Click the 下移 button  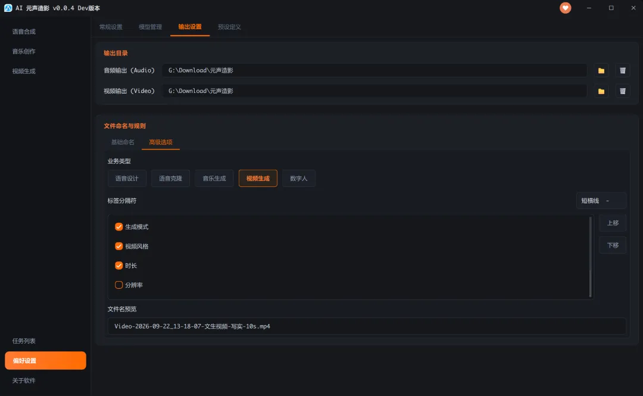click(x=613, y=245)
